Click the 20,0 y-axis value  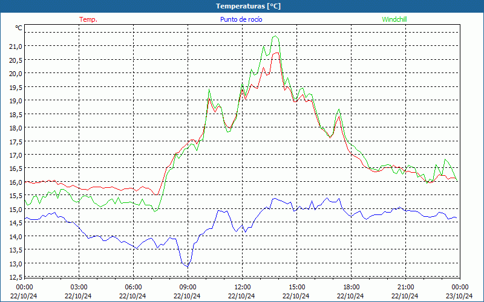click(x=16, y=73)
